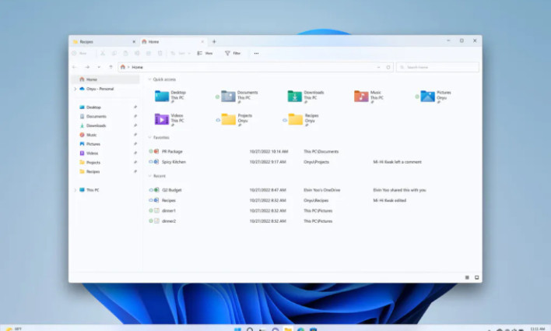Open the View options dropdown
This screenshot has height=331, width=551.
(x=205, y=53)
